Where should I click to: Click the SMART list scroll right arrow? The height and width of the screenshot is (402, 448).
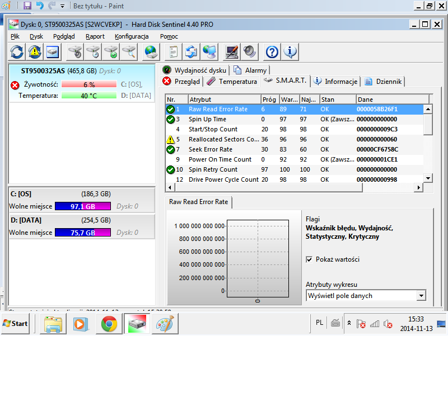point(418,187)
